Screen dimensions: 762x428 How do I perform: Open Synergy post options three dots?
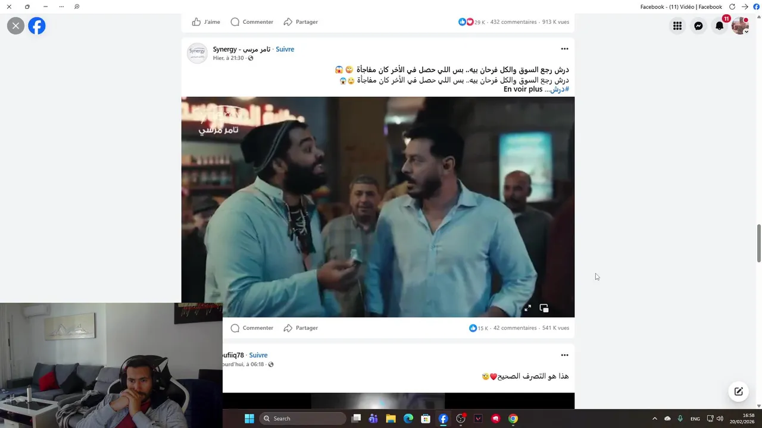(564, 49)
